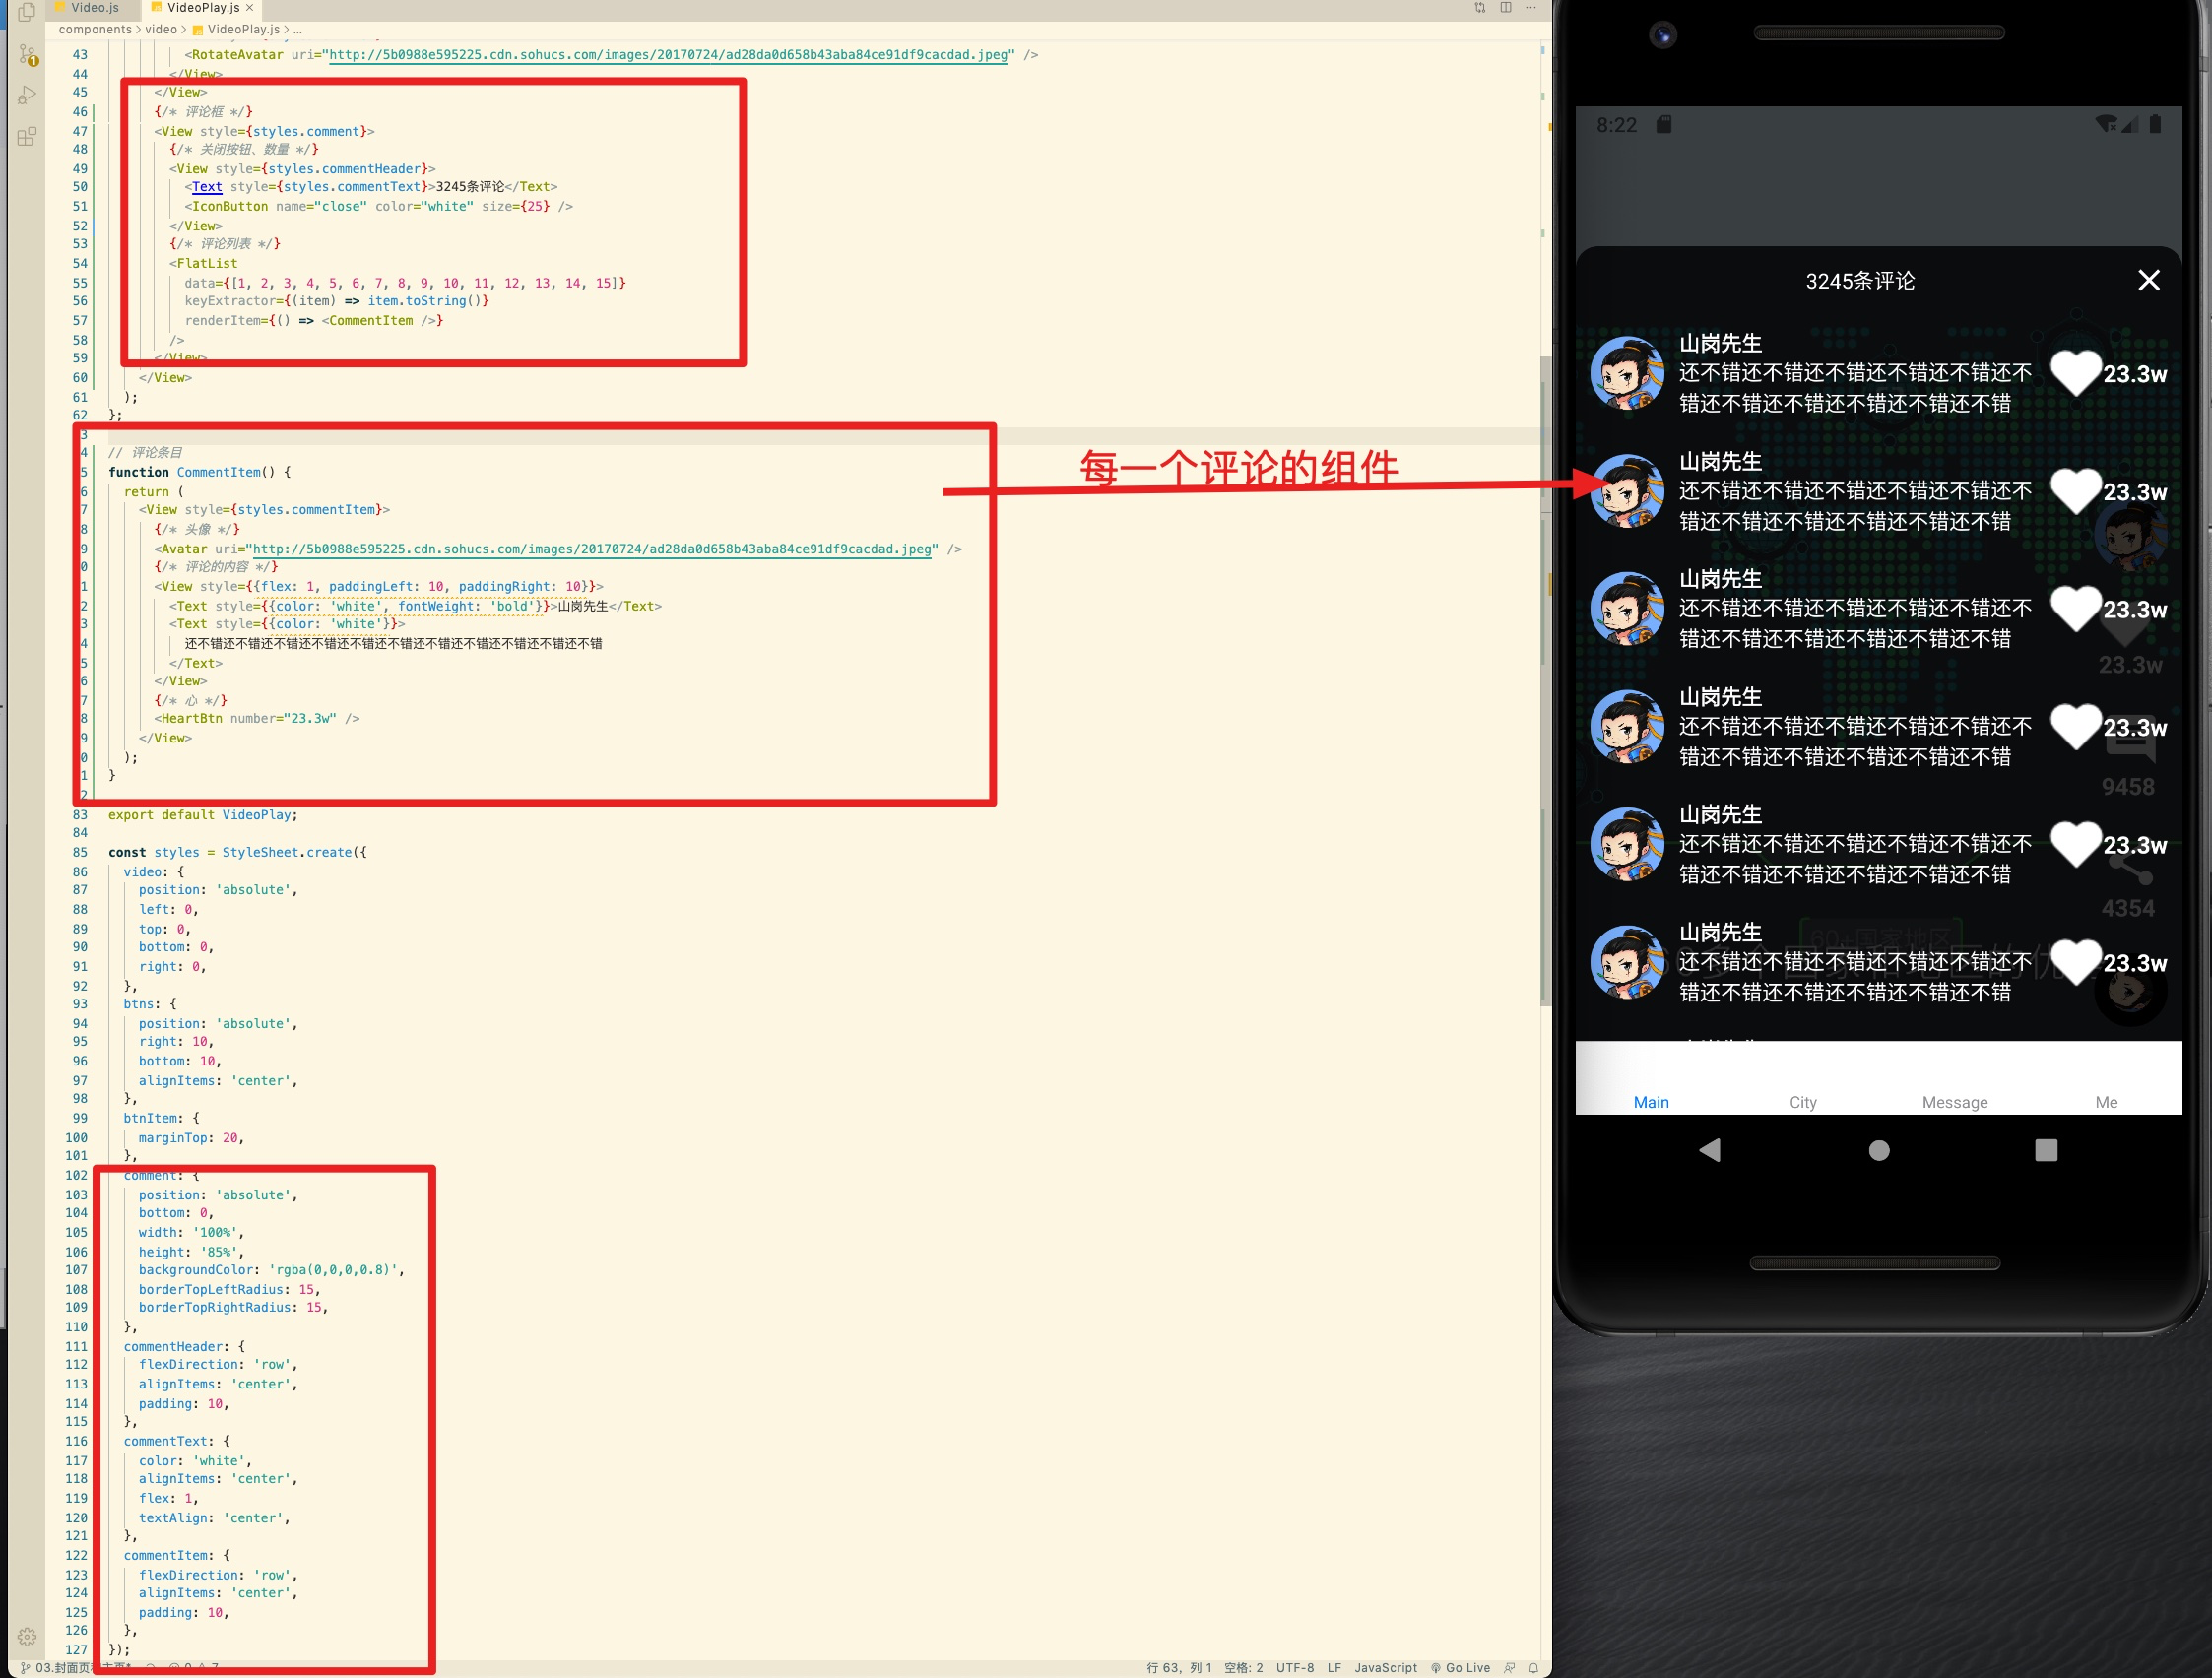The image size is (2212, 1678).
Task: Open the Extensions view
Action: pos(27,137)
